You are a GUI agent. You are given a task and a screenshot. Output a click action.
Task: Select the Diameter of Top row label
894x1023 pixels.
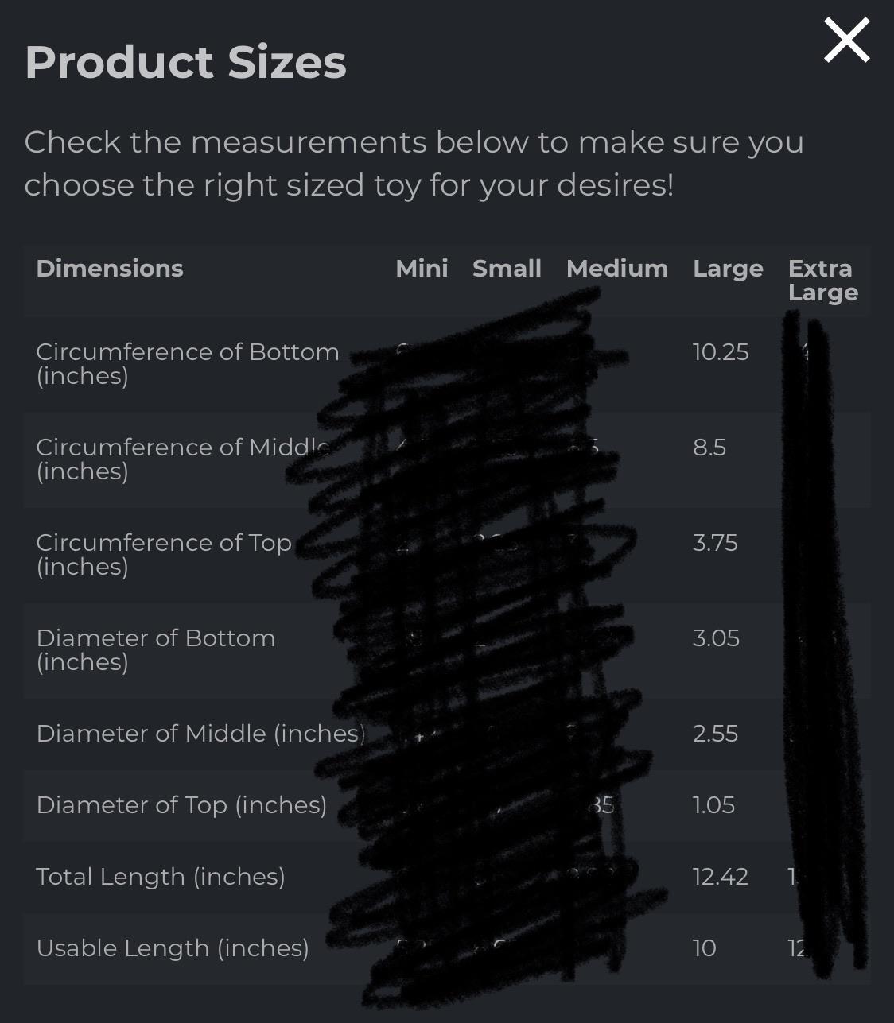[181, 804]
